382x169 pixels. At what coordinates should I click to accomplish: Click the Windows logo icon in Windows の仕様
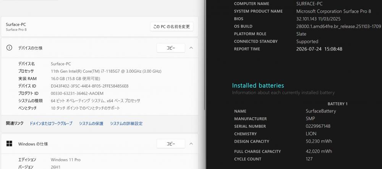click(x=9, y=144)
